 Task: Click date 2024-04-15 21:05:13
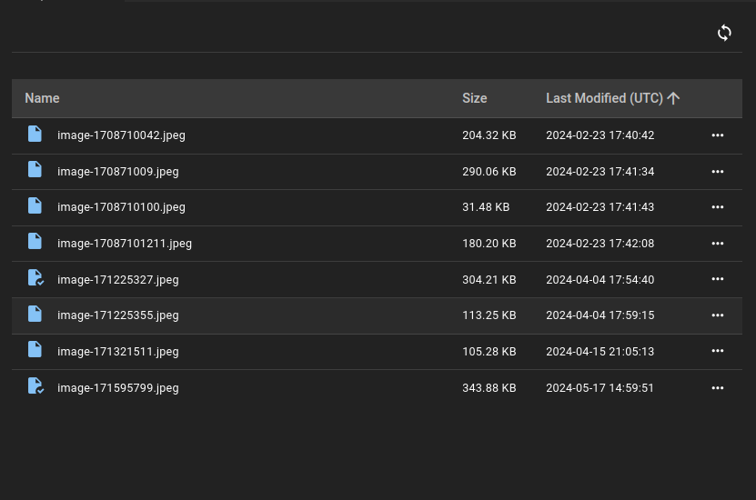pos(600,352)
